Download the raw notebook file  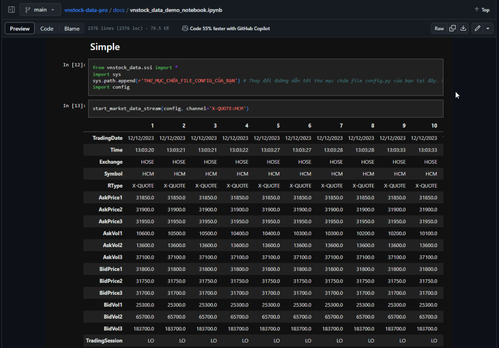463,28
